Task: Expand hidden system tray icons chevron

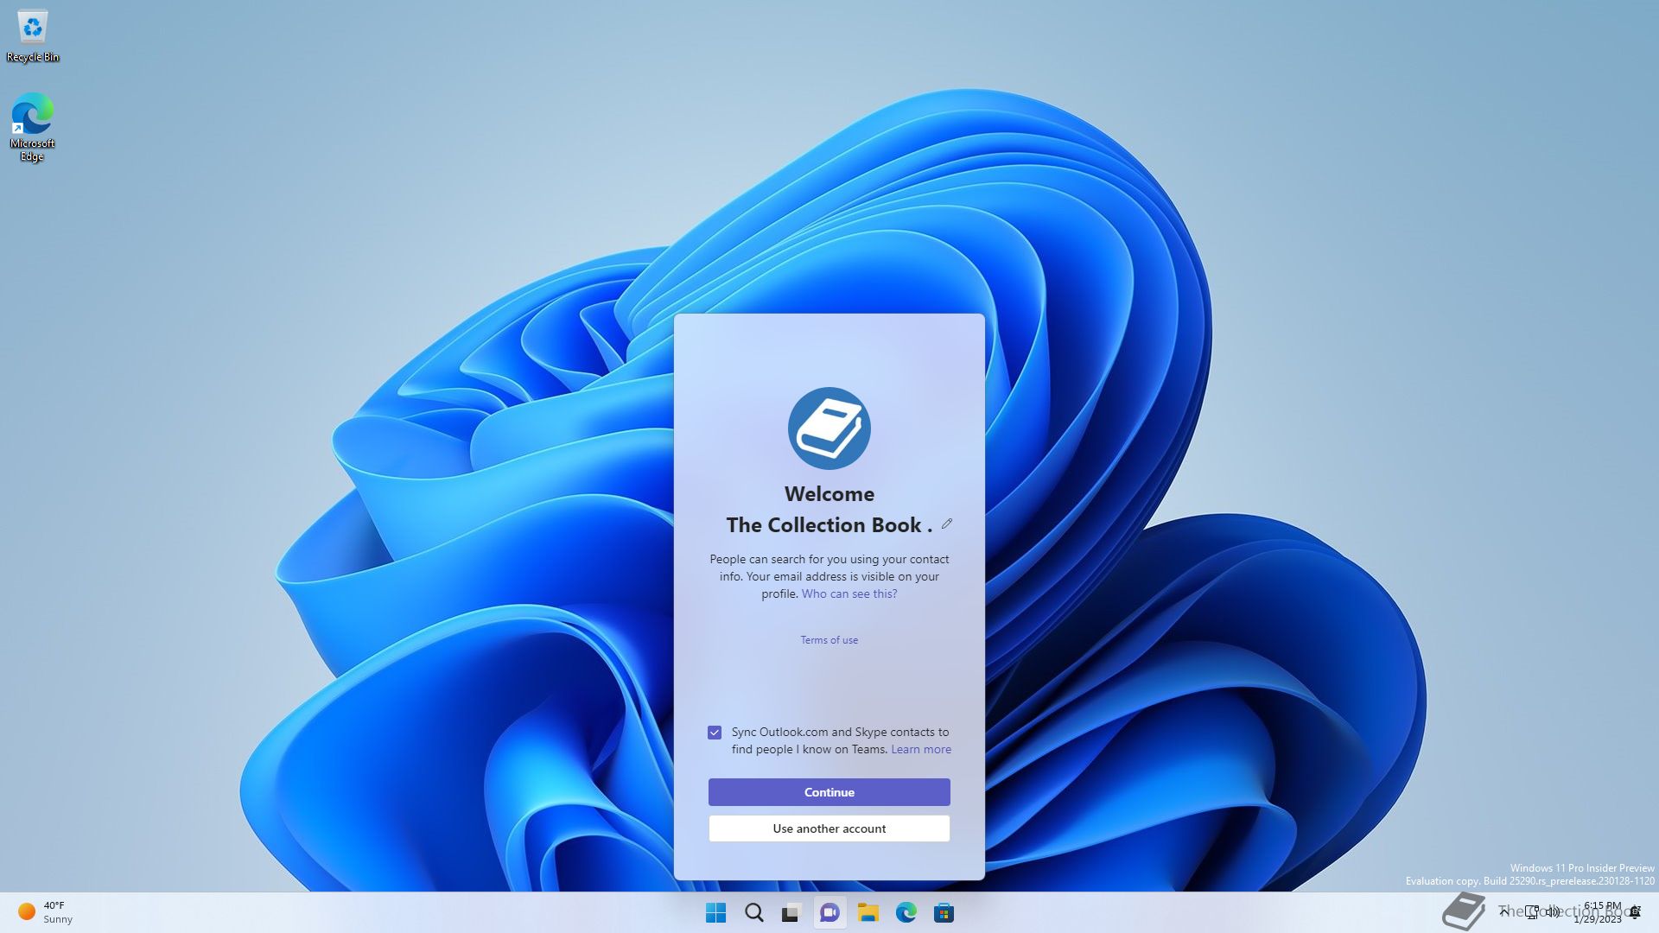Action: point(1504,911)
